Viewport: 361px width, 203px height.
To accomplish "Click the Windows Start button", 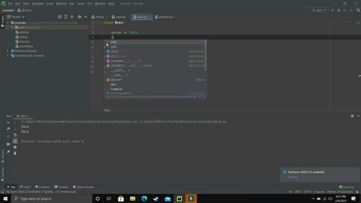I will pos(5,198).
